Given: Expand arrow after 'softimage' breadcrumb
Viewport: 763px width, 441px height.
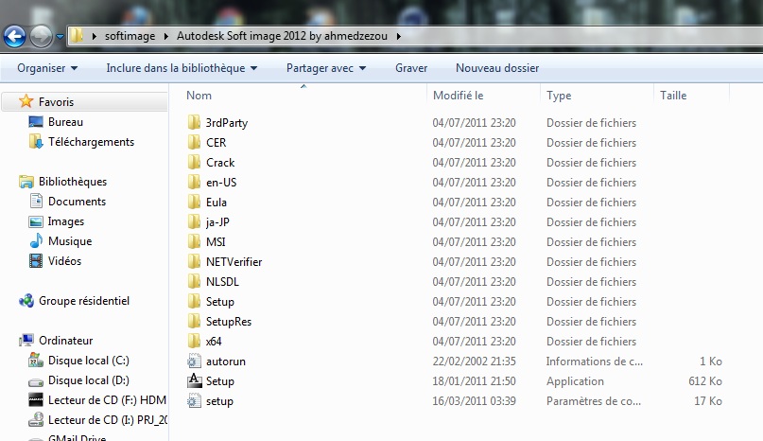Looking at the screenshot, I should pos(166,36).
